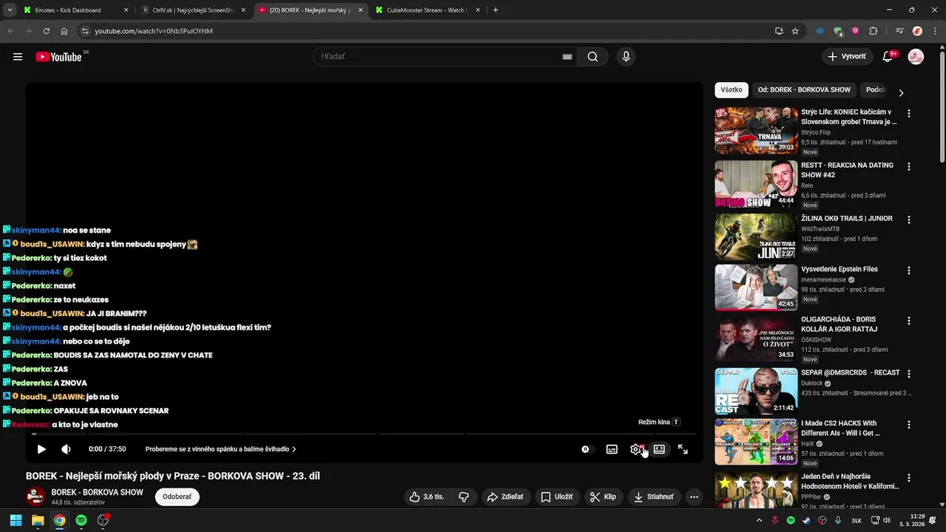Open options for RESTT dating show video
946x532 pixels.
pyautogui.click(x=909, y=167)
